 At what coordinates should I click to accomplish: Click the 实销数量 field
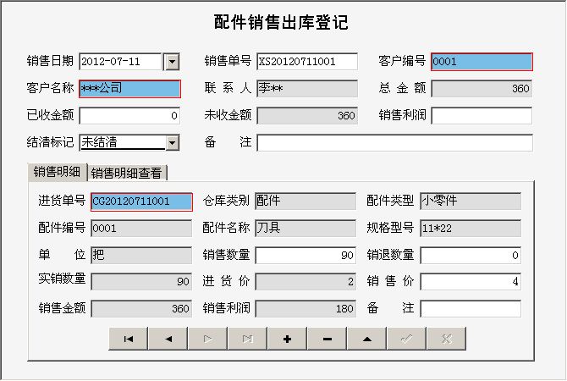[141, 281]
